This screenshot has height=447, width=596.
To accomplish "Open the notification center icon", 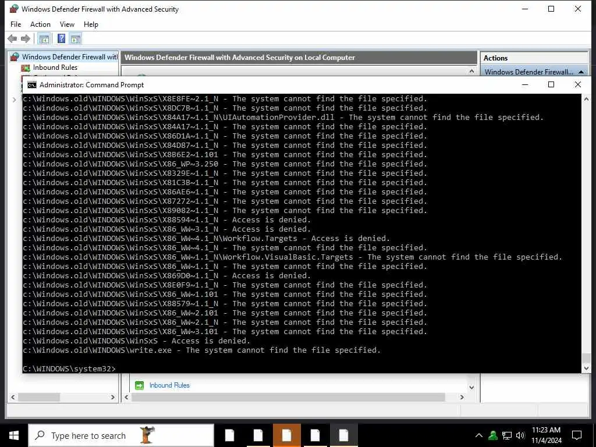I will (577, 435).
